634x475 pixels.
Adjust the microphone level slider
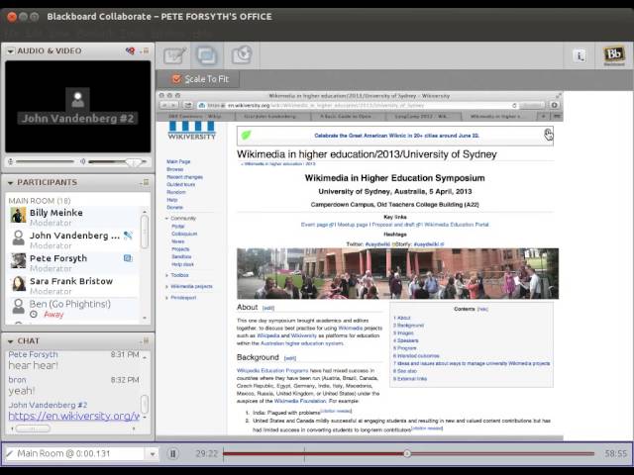tap(45, 162)
